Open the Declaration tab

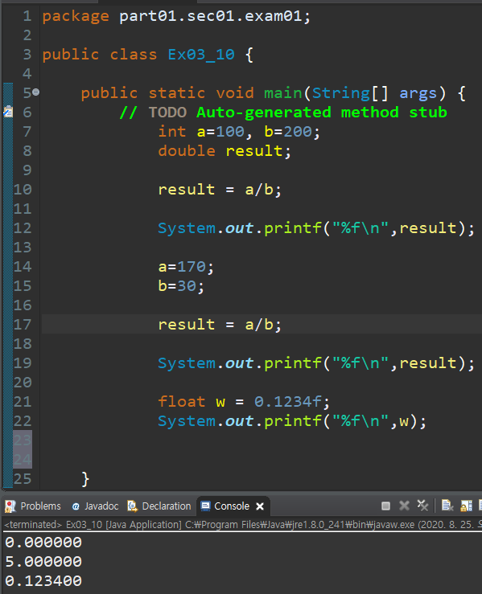click(x=159, y=506)
